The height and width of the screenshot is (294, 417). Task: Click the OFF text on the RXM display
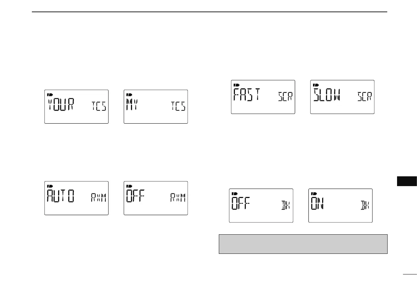click(135, 196)
